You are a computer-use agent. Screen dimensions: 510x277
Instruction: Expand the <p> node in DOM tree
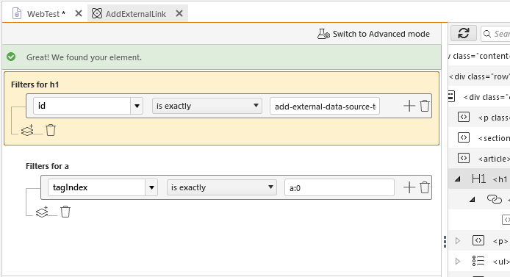pos(458,240)
